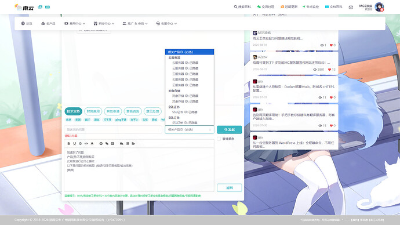
Task: Toggle the 宝塔 tag
Action: pos(145,119)
